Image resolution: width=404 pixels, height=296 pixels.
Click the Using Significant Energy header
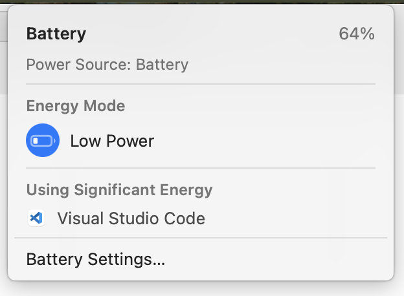click(119, 190)
